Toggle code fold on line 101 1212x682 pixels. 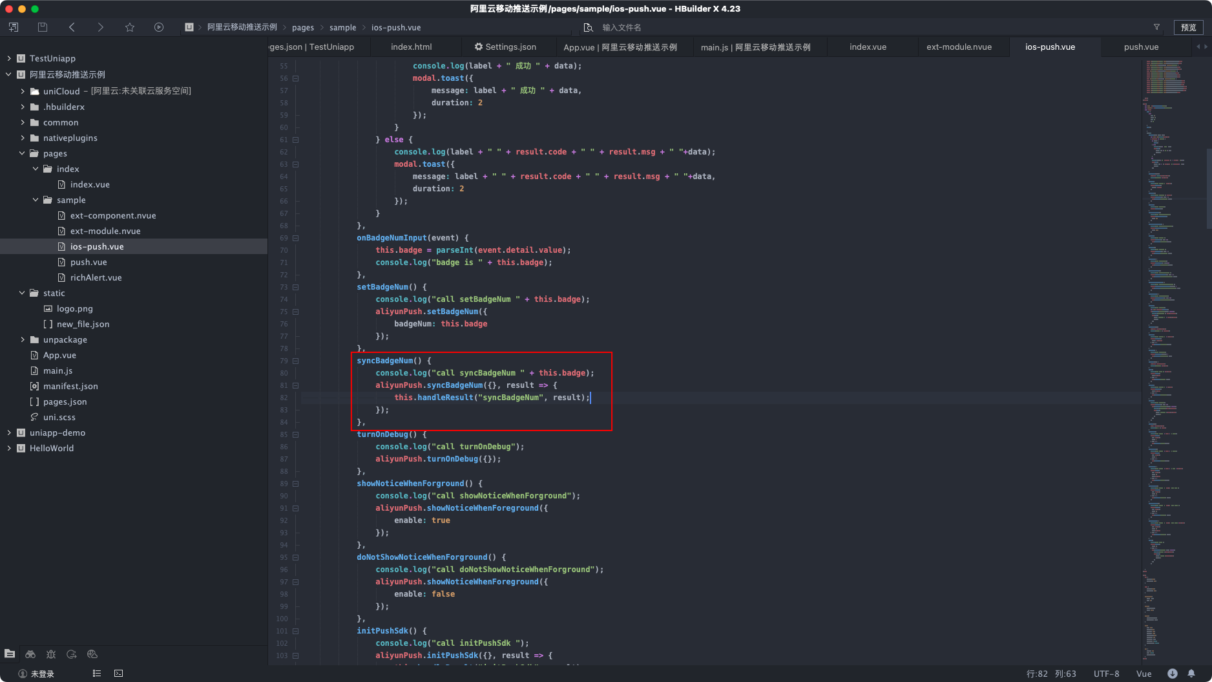pyautogui.click(x=296, y=631)
